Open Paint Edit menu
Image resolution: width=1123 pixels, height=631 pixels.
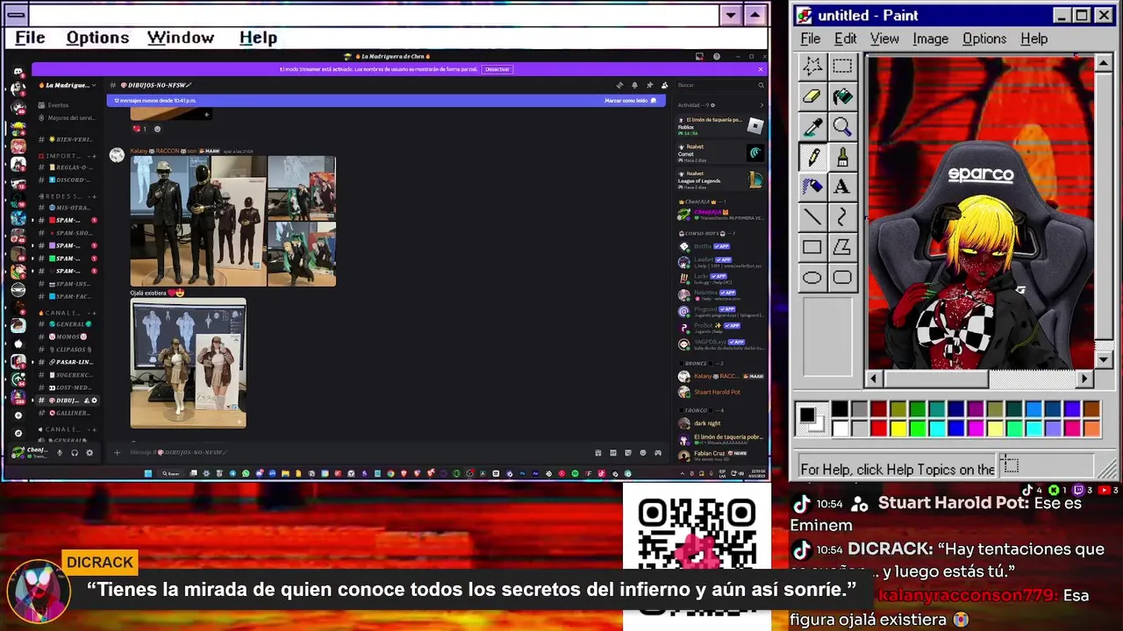click(x=845, y=39)
